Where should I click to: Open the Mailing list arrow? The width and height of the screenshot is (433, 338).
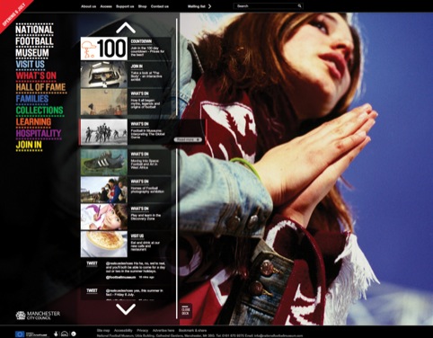pos(209,6)
